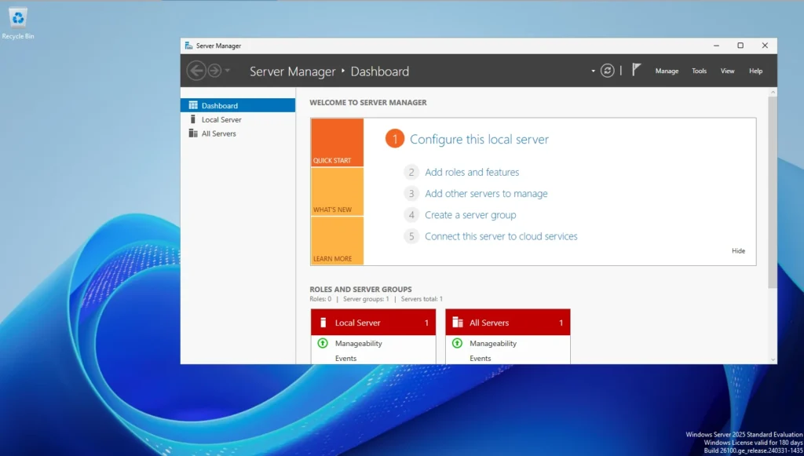Open the Local Server red tile header

tap(373, 323)
